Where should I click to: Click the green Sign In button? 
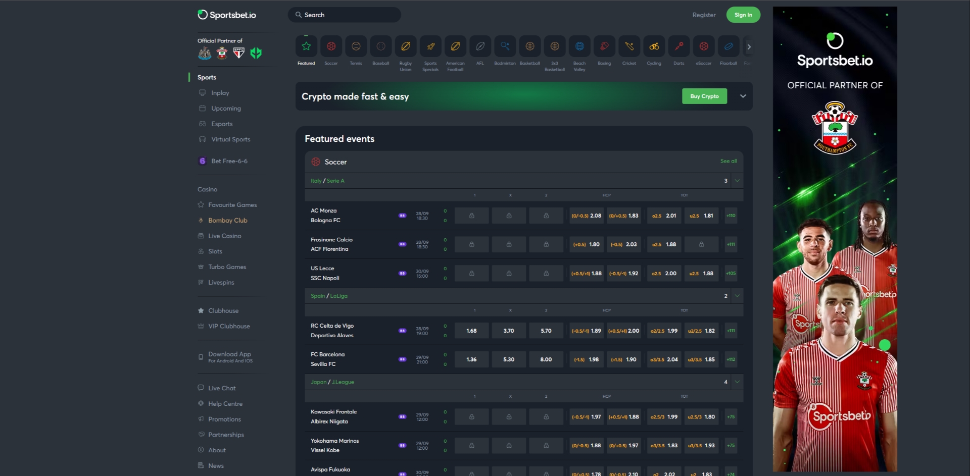[x=743, y=15]
